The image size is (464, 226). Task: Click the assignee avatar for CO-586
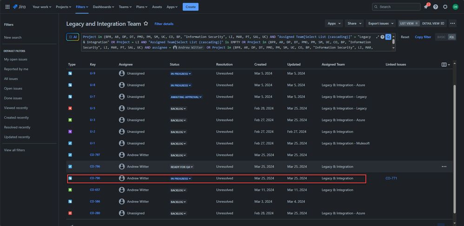click(122, 201)
